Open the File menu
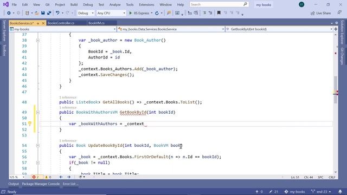This screenshot has width=347, height=195. [14, 5]
